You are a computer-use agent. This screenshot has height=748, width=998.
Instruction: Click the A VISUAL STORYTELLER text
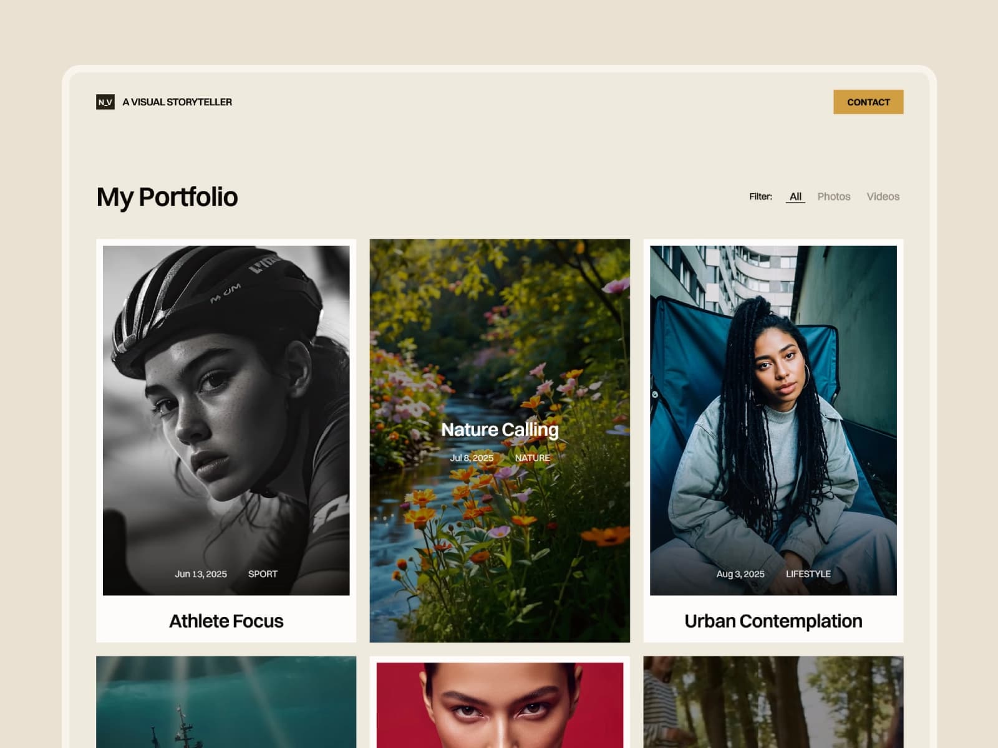[178, 102]
